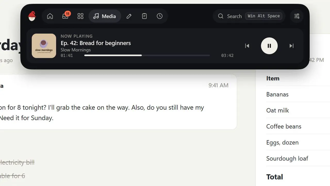Click the Ep. 42 episode title
This screenshot has height=186, width=330.
pos(96,43)
